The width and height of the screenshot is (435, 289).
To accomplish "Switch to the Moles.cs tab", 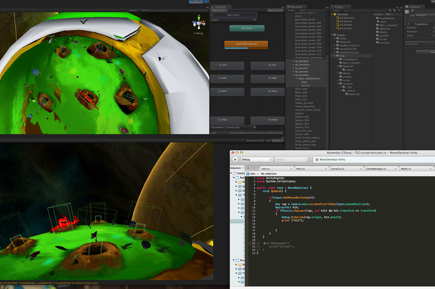I will pos(406,168).
